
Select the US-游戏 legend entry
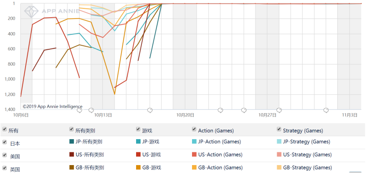[148, 155]
